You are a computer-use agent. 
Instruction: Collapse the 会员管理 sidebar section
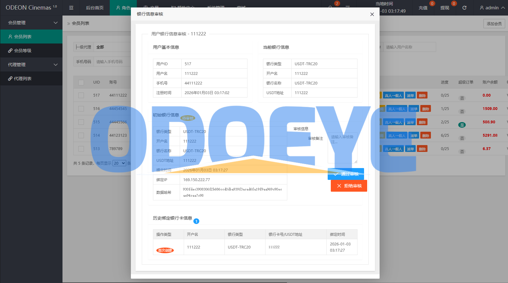pos(56,23)
